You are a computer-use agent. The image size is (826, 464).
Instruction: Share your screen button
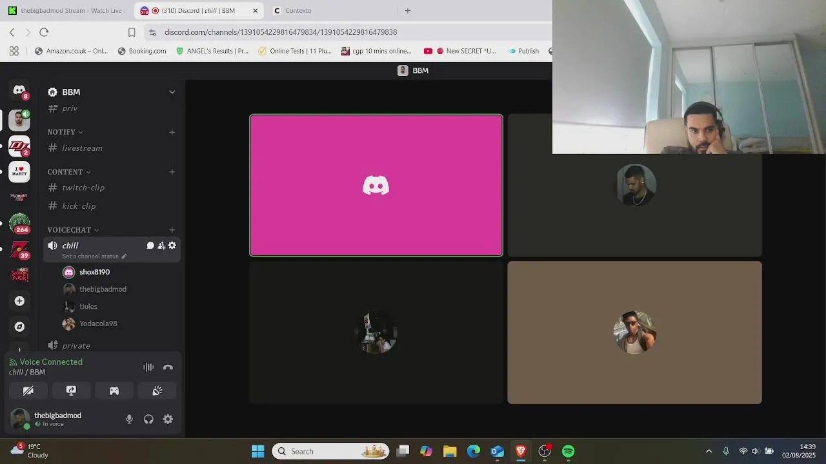71,391
